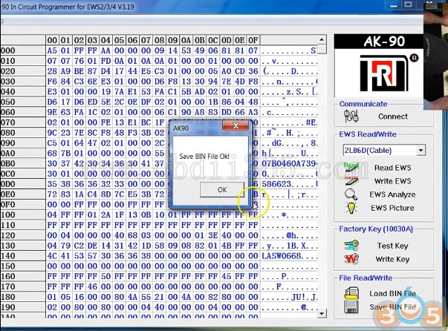Click the EWS Analyze magnifier icon
The width and height of the screenshot is (448, 331).
(x=351, y=194)
